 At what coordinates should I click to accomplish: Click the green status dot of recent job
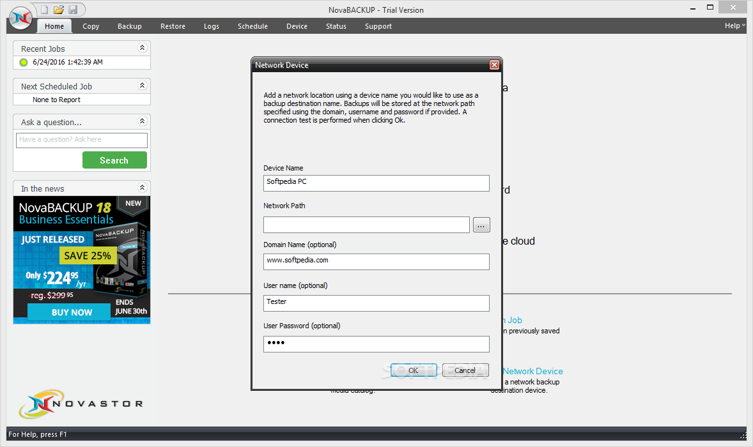pos(24,63)
